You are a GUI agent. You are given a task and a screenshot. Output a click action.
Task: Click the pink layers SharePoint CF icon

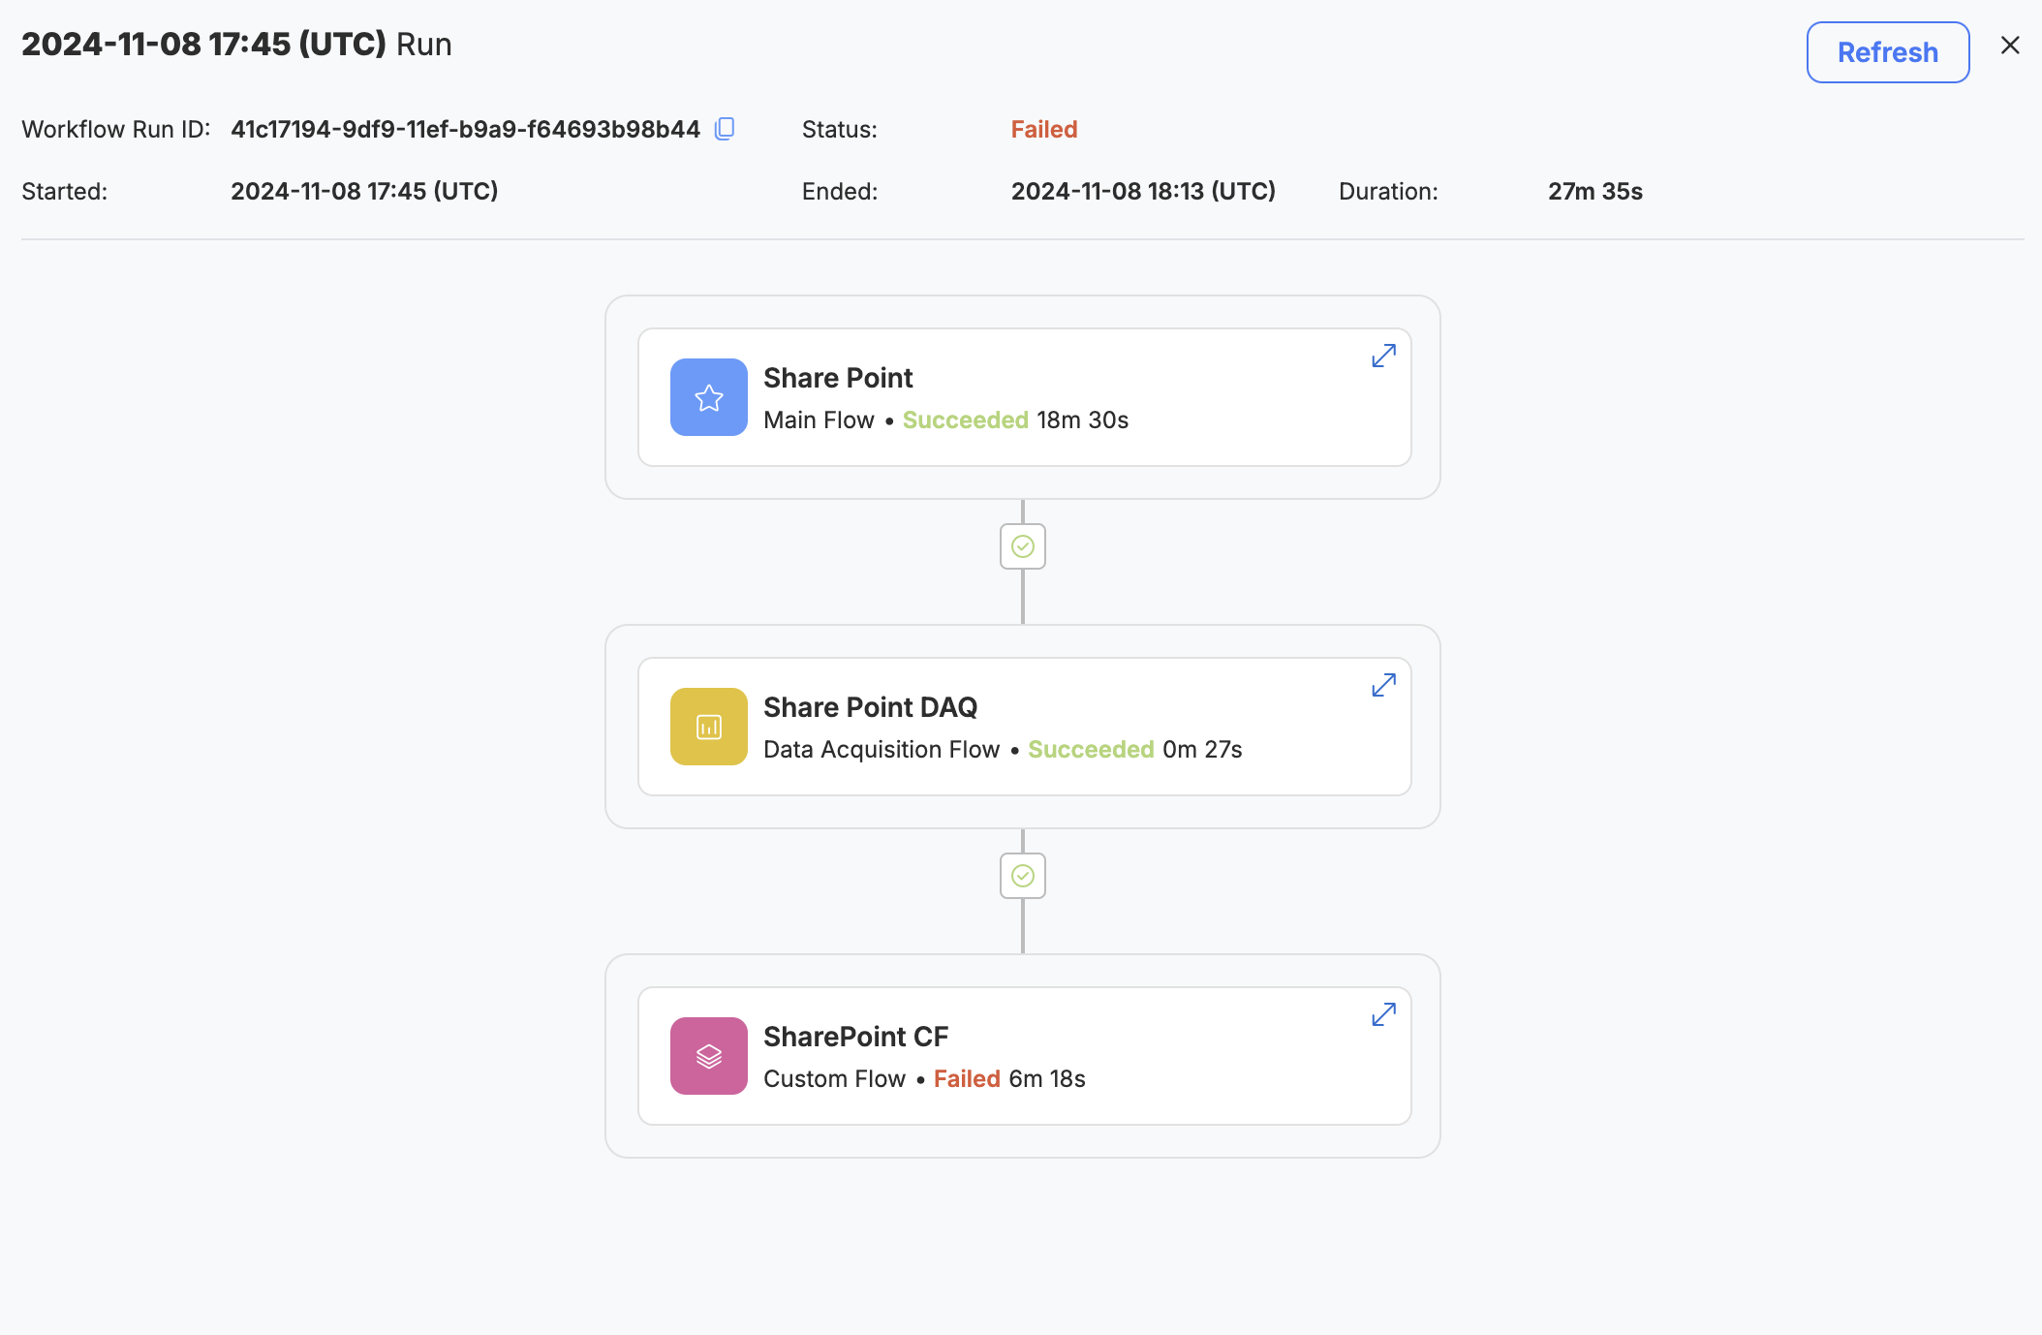click(709, 1056)
